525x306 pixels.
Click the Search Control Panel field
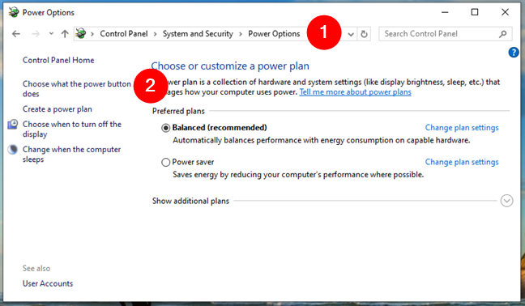pos(438,34)
